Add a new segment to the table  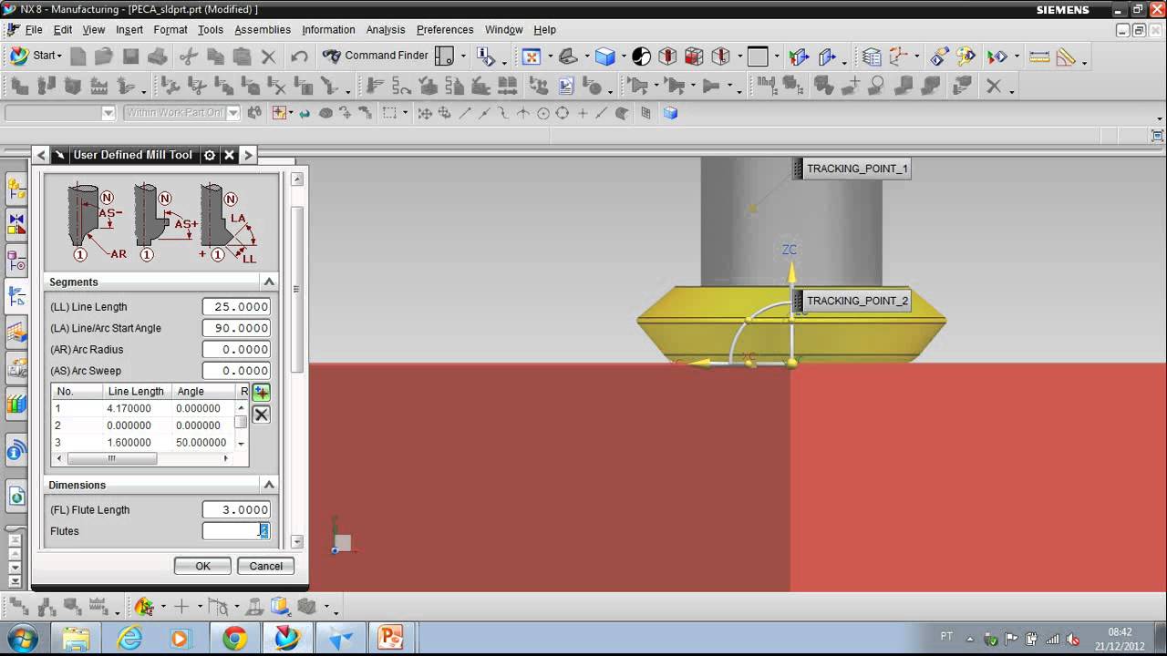(262, 393)
